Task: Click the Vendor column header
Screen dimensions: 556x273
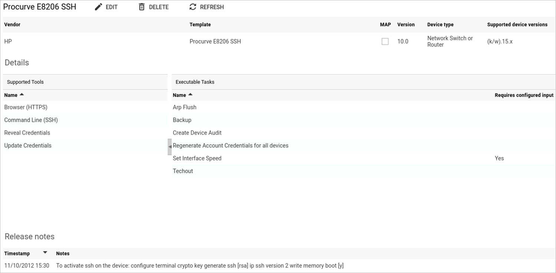Action: (12, 24)
